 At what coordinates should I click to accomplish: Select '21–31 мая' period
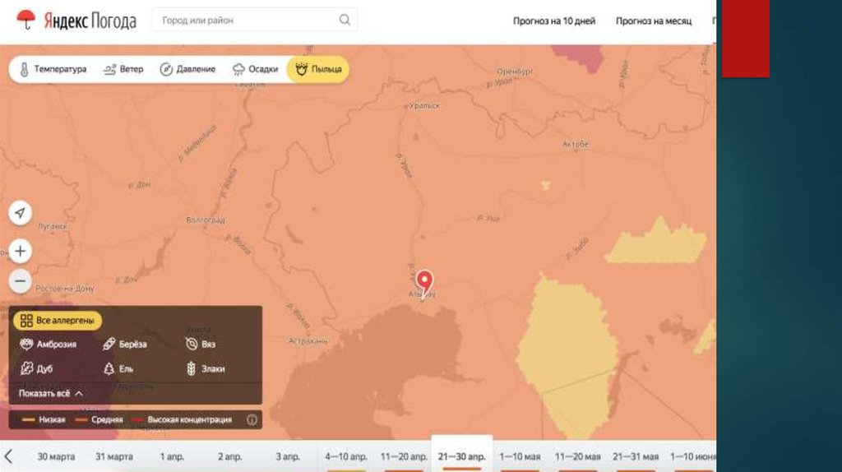point(636,457)
